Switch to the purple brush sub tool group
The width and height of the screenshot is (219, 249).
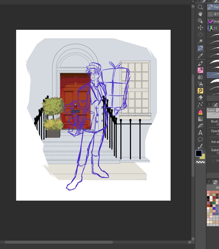pos(213,21)
